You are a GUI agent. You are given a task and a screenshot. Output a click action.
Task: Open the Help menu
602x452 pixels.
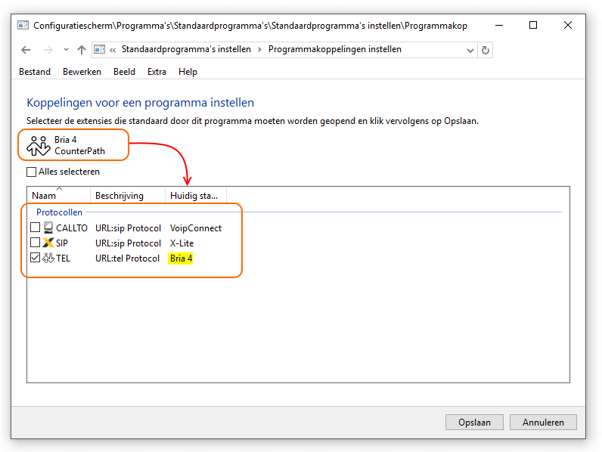tap(188, 72)
